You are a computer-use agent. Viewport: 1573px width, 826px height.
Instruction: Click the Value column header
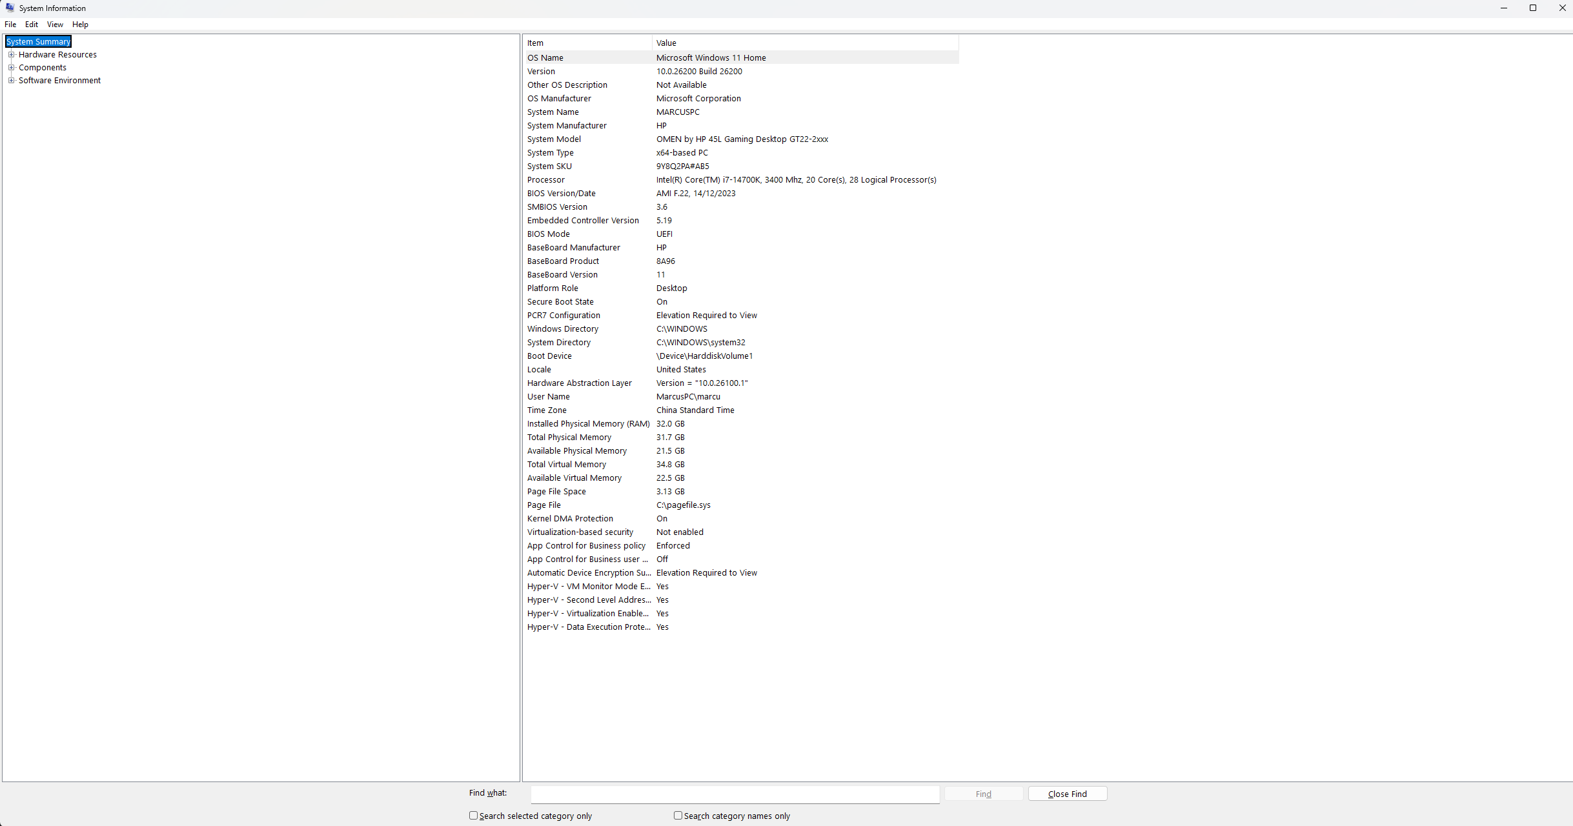(804, 43)
